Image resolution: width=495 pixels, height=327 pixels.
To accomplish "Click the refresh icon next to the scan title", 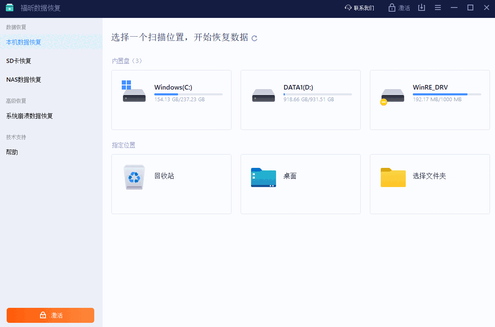I will tap(254, 38).
